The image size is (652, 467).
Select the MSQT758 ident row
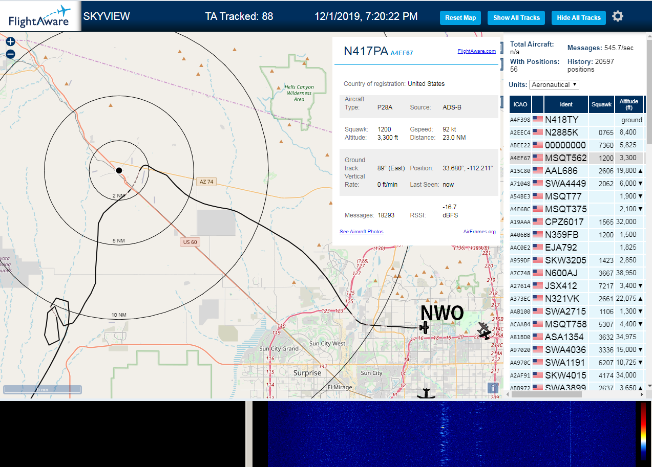pyautogui.click(x=566, y=324)
